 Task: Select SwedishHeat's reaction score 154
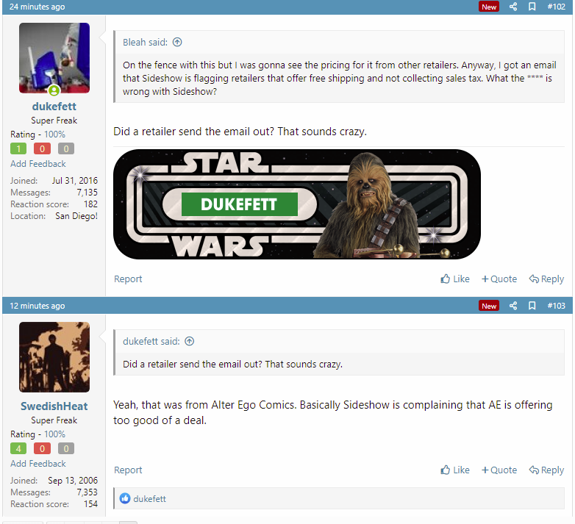90,504
